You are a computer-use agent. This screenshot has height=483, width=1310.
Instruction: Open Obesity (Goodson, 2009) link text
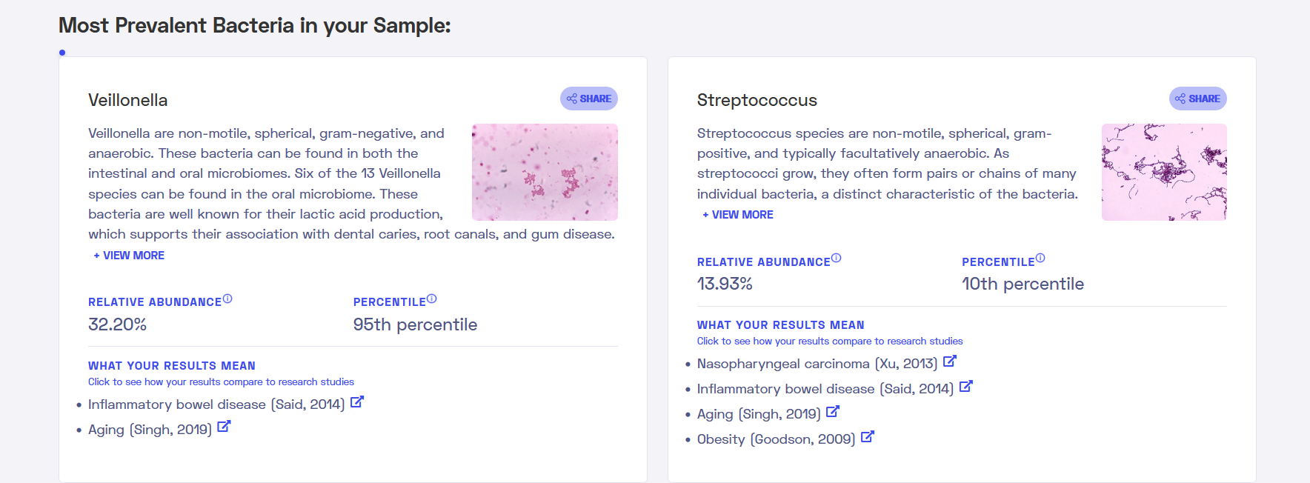776,439
